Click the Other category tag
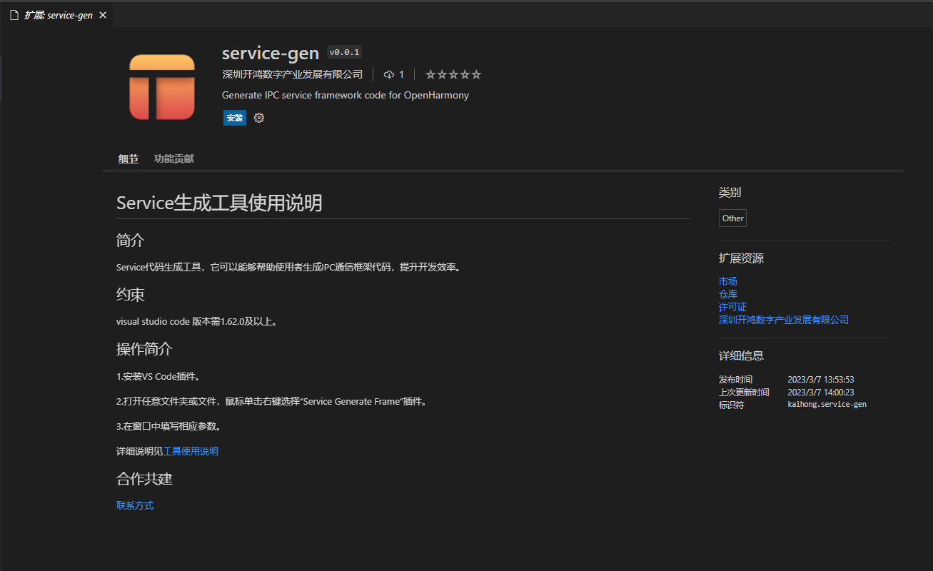 point(732,218)
